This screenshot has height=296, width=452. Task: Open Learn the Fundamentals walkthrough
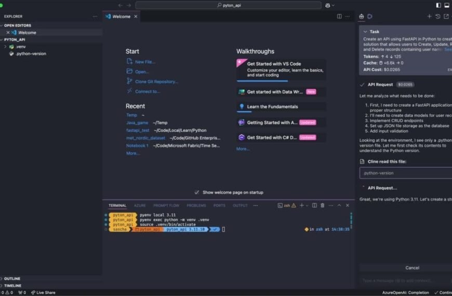point(282,107)
